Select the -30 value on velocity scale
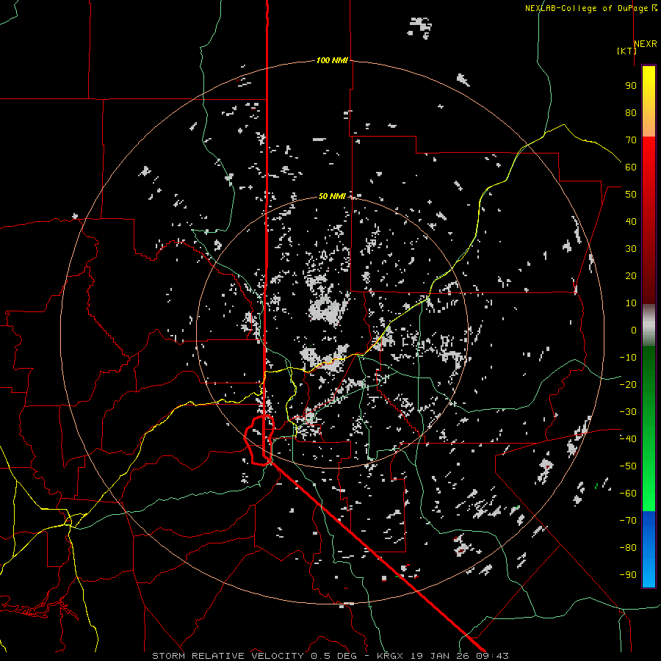661x661 pixels. click(628, 412)
